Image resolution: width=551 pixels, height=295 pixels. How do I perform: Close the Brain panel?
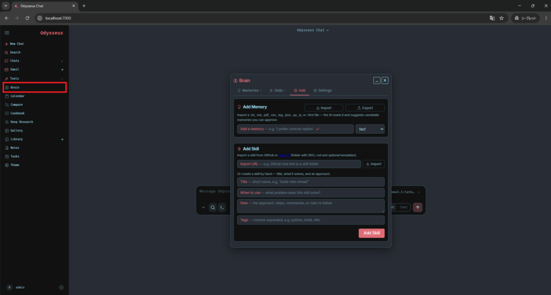click(385, 80)
